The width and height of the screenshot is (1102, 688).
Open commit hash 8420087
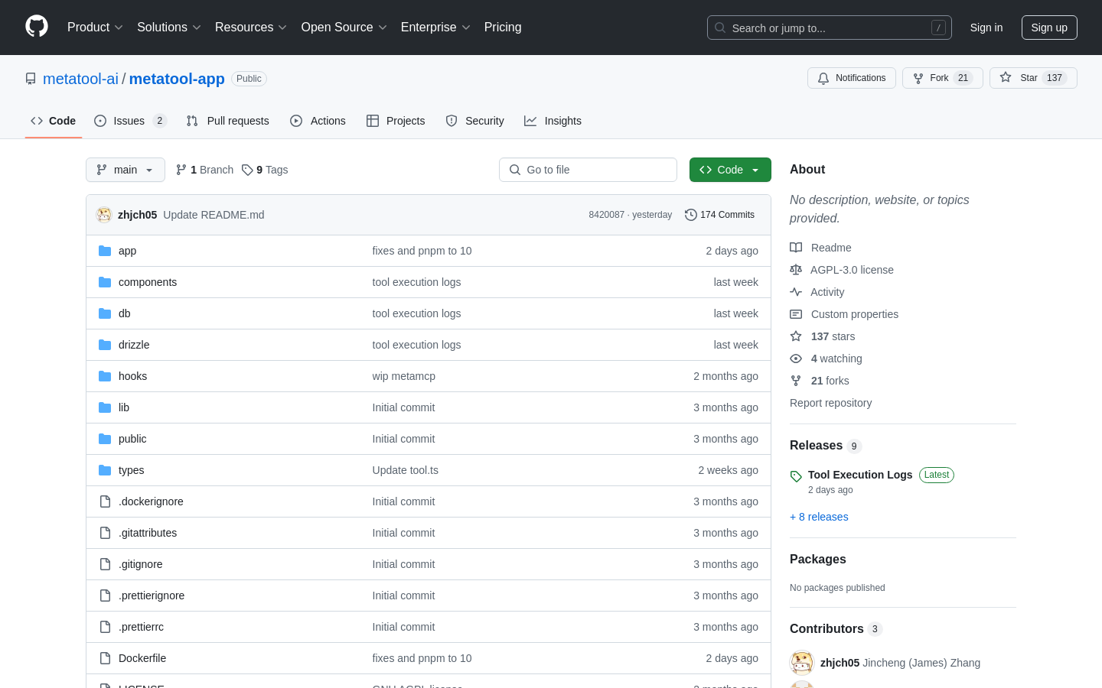607,215
